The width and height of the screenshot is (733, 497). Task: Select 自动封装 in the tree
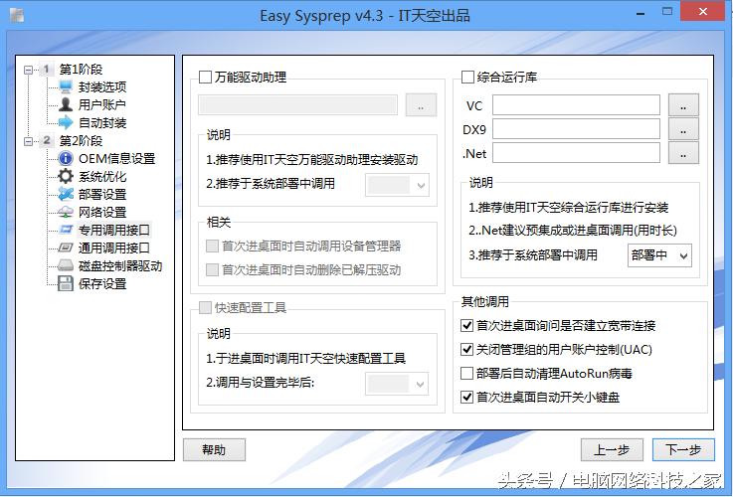102,123
